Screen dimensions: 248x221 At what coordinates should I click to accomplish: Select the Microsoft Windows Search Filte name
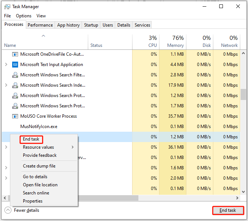pos(52,75)
